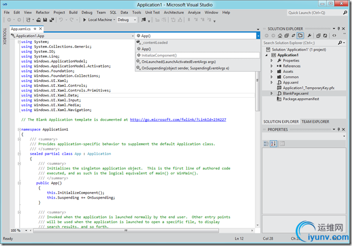
Task: Click the Home icon in Solution Explorer
Action: pos(280,35)
